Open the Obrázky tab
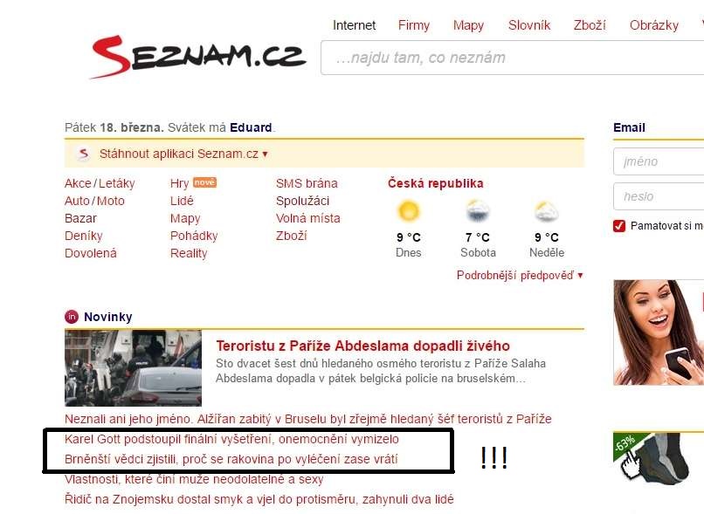 tap(653, 25)
